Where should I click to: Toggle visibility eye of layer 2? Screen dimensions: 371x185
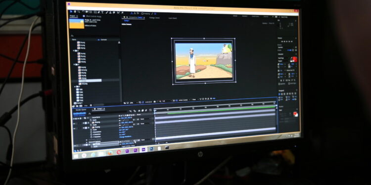pos(74,123)
